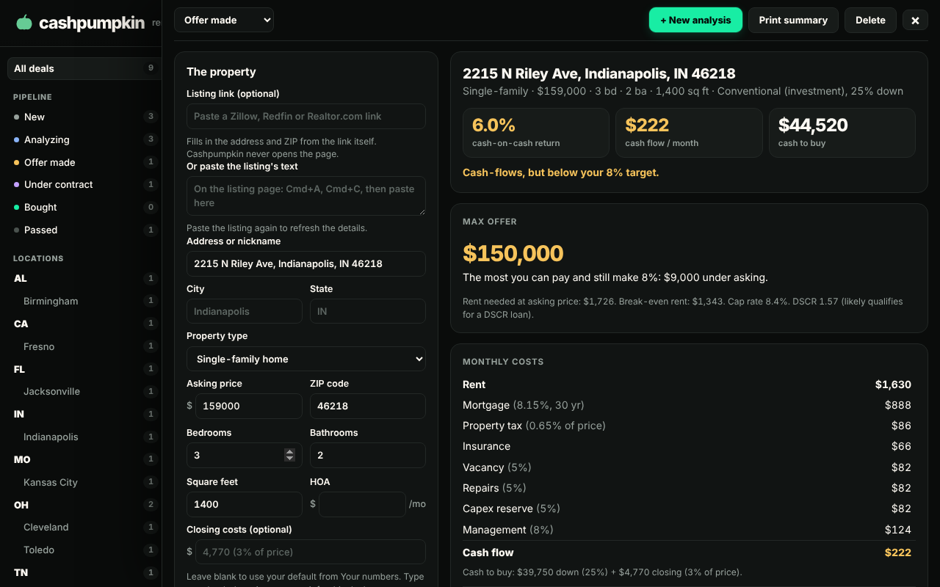Select the TN state location
The image size is (940, 587).
(84, 572)
